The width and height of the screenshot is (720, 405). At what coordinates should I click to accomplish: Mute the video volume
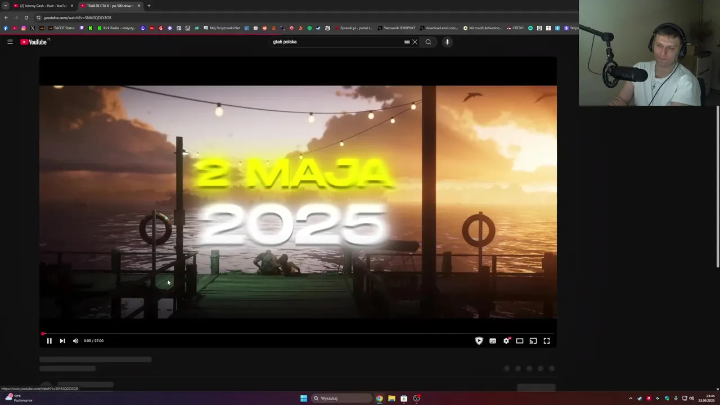75,341
